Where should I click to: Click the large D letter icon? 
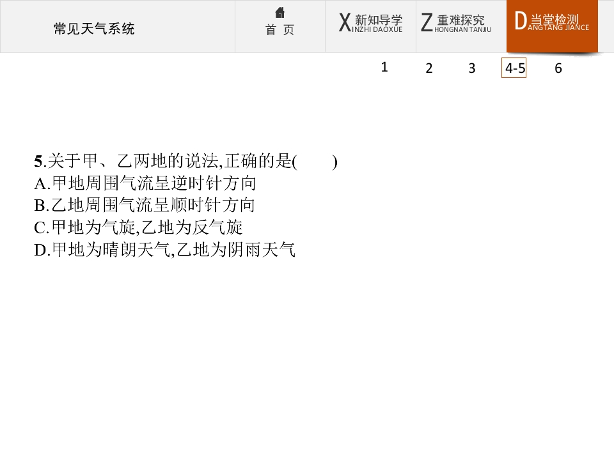pyautogui.click(x=521, y=20)
